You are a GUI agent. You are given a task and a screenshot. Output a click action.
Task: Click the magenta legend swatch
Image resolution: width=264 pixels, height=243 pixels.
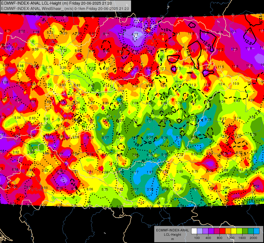pos(217,231)
